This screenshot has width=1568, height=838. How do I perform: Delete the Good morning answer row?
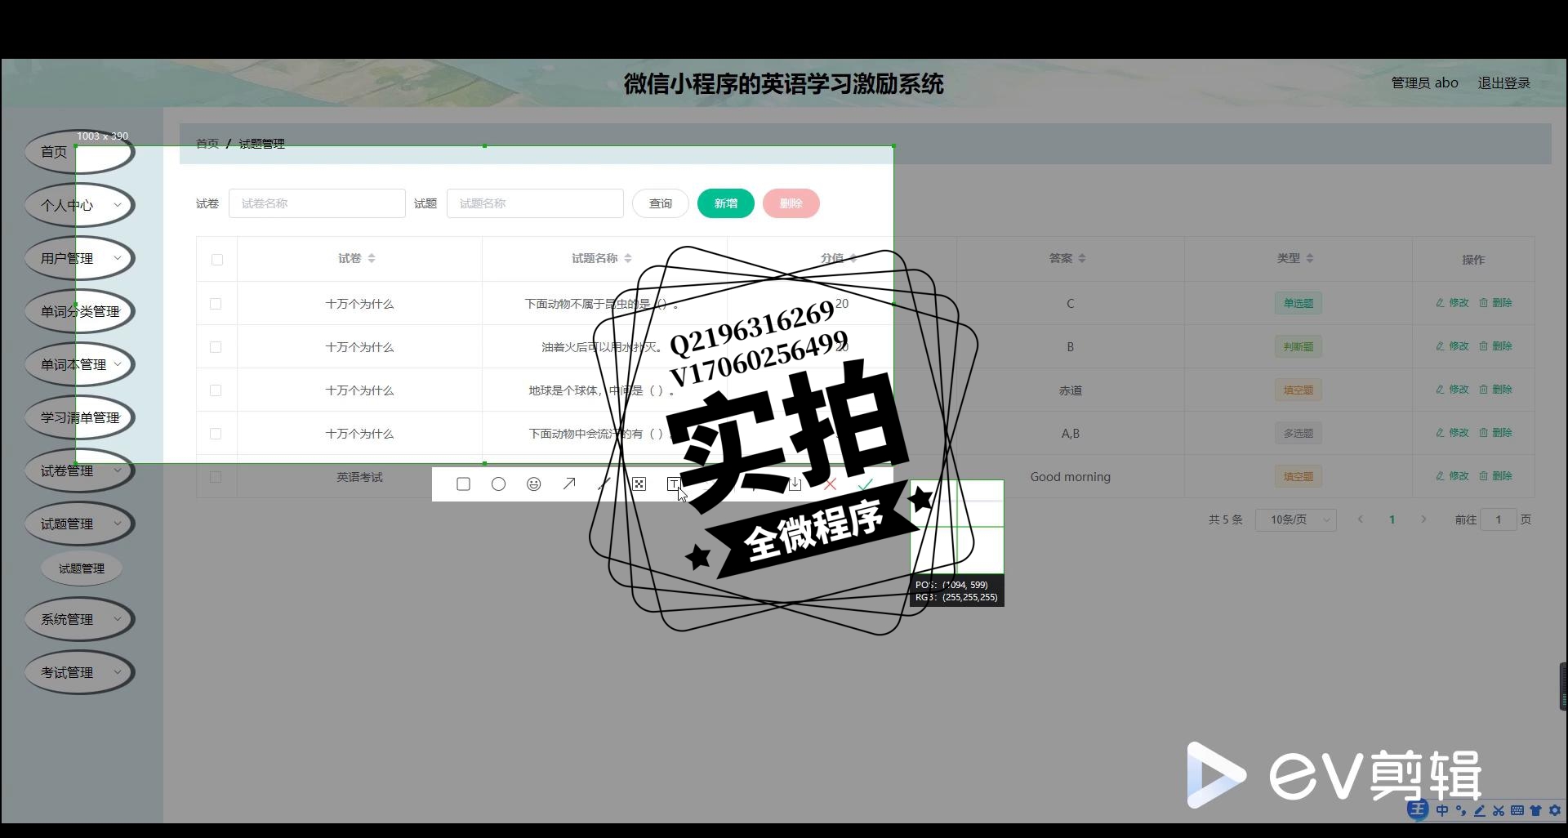(1495, 476)
